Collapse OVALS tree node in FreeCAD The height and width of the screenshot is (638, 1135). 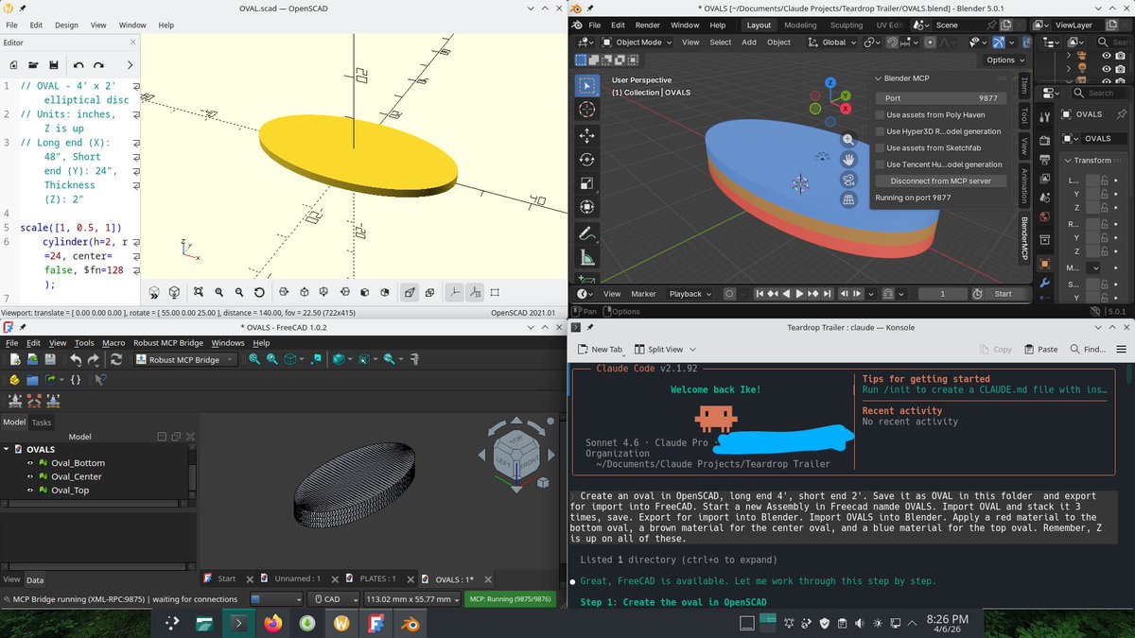pos(7,450)
